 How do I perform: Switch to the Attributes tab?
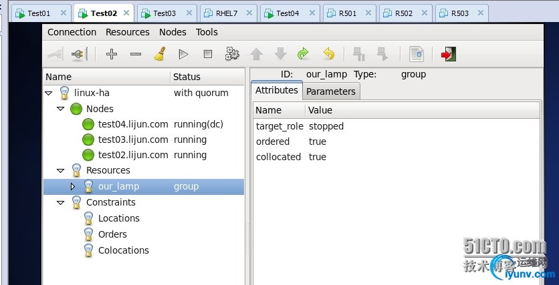(277, 90)
